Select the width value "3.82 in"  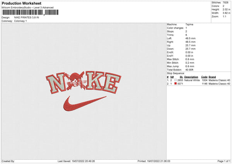coord(226,13)
